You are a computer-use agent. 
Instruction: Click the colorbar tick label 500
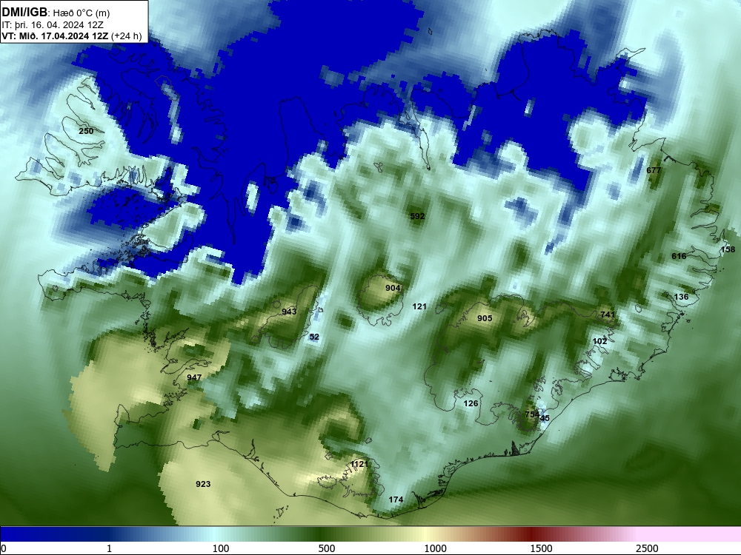click(327, 548)
